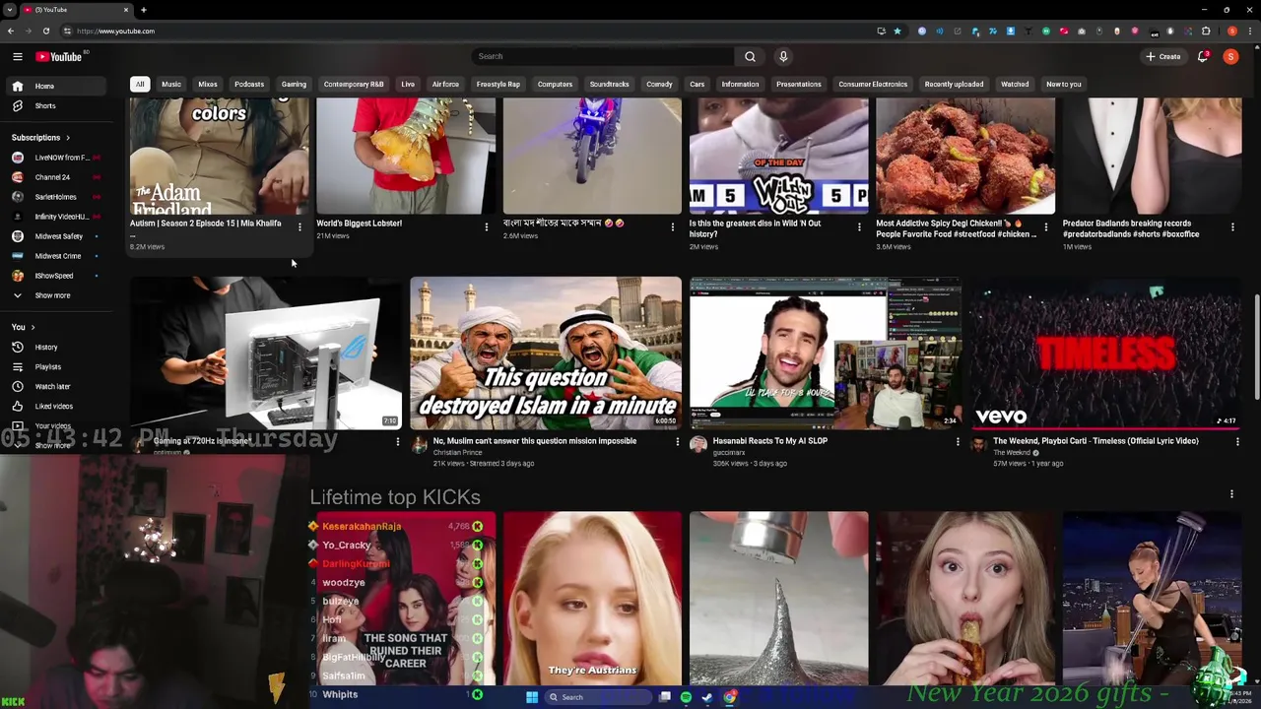Select the Music filter chip

tap(171, 84)
